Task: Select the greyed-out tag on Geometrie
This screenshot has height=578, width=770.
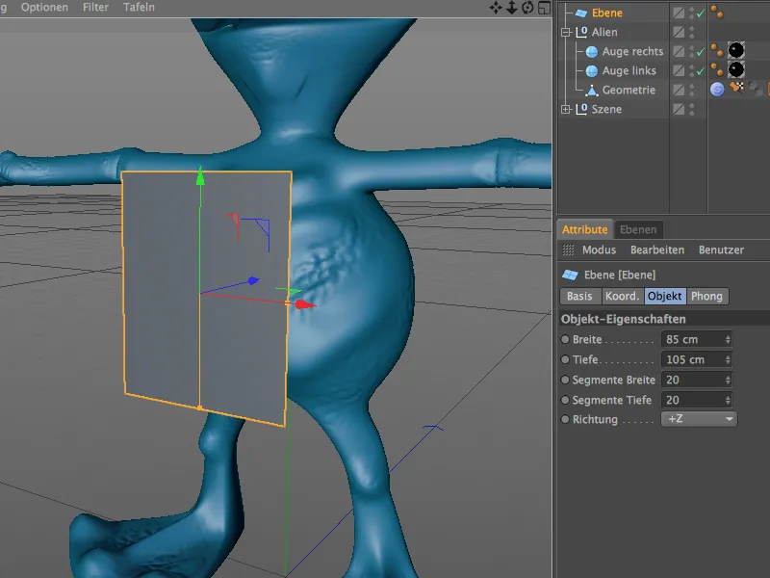Action: (756, 89)
